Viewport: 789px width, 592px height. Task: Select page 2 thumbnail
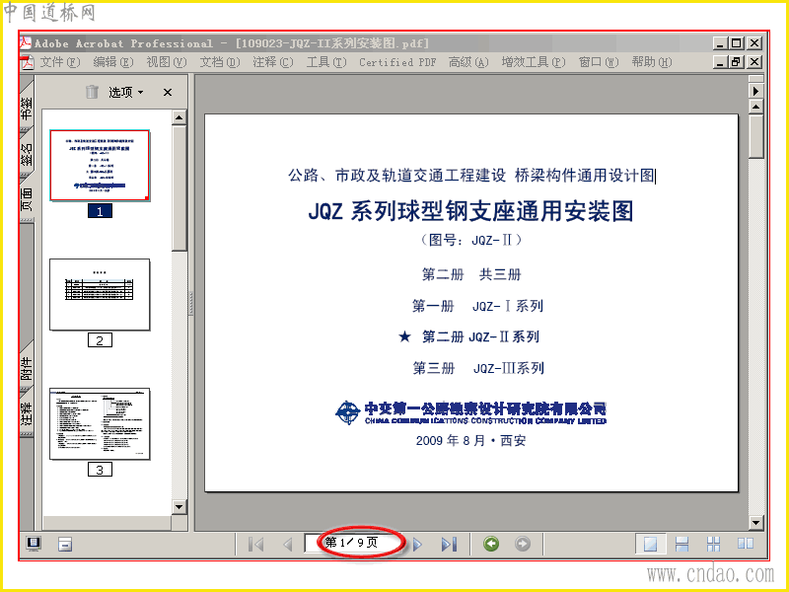(100, 294)
